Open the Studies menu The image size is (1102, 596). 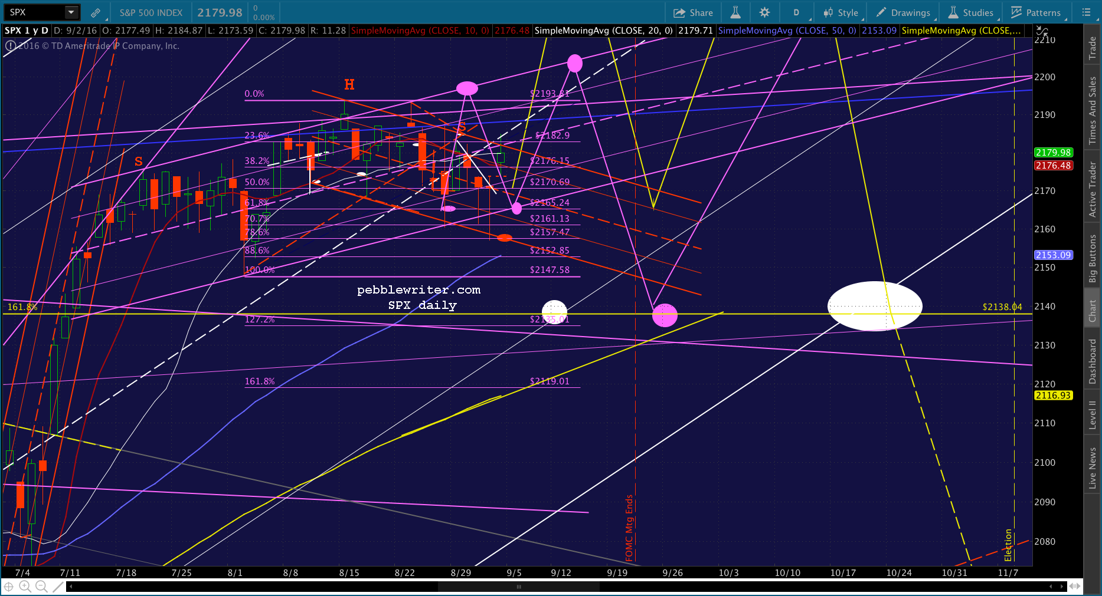tap(972, 12)
